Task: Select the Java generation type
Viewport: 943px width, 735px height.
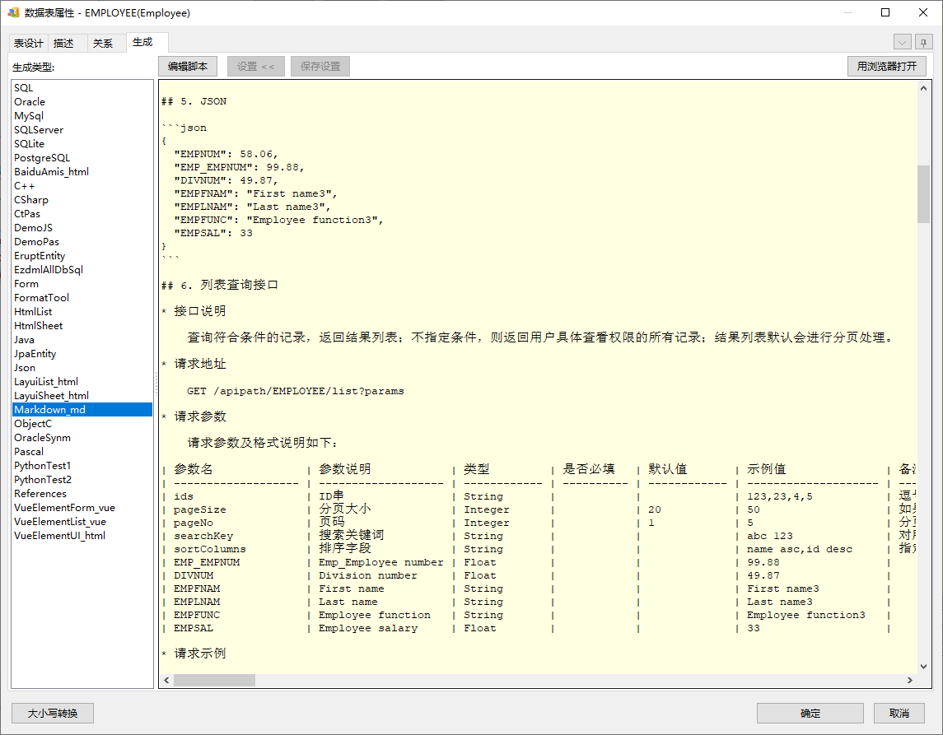Action: 25,340
